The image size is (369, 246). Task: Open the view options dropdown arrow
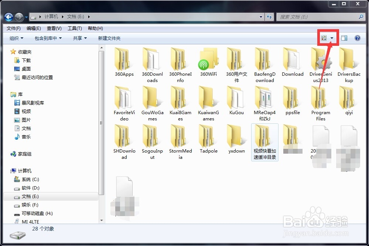pyautogui.click(x=332, y=38)
